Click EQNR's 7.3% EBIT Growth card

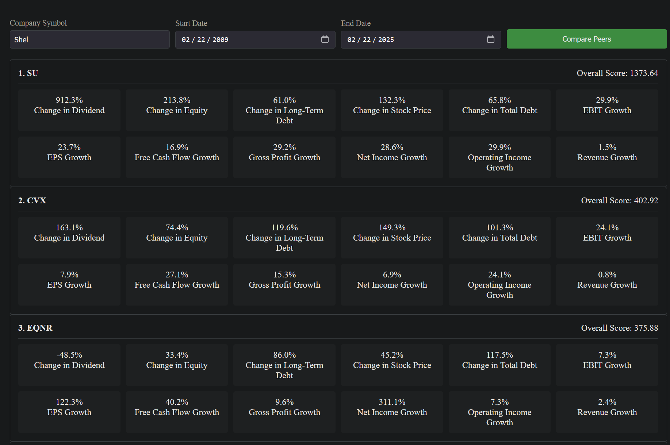[x=607, y=365]
